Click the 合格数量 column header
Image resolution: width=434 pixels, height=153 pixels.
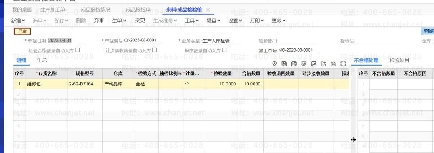click(252, 74)
